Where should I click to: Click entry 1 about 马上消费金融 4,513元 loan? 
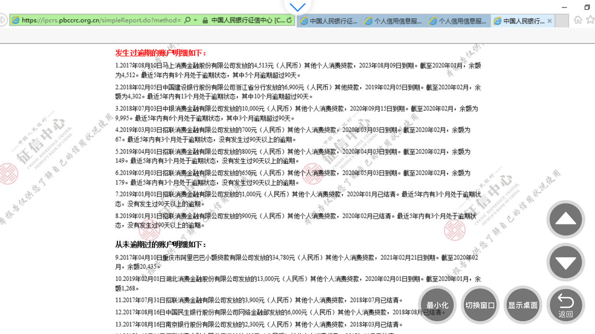pyautogui.click(x=298, y=70)
